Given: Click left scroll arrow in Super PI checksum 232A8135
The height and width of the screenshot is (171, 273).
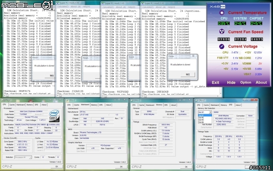Looking at the screenshot, I should click(x=58, y=96).
